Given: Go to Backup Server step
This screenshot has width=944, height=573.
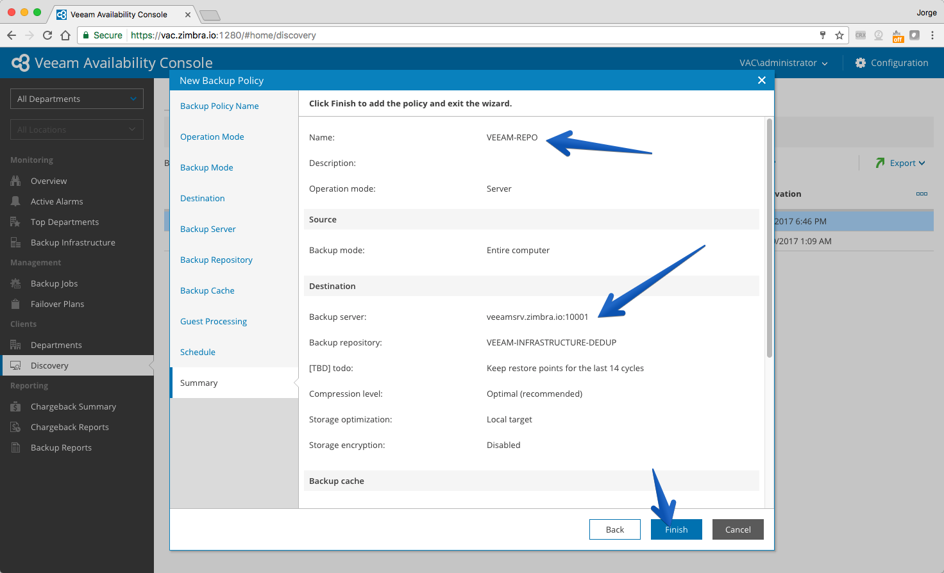Looking at the screenshot, I should 208,229.
